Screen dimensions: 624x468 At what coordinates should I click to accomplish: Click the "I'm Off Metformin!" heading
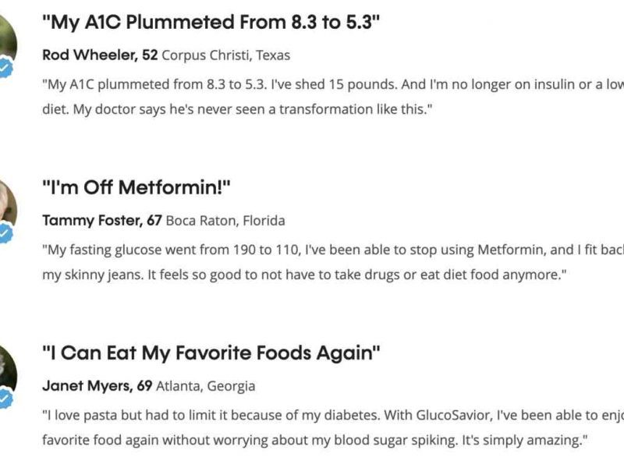136,187
